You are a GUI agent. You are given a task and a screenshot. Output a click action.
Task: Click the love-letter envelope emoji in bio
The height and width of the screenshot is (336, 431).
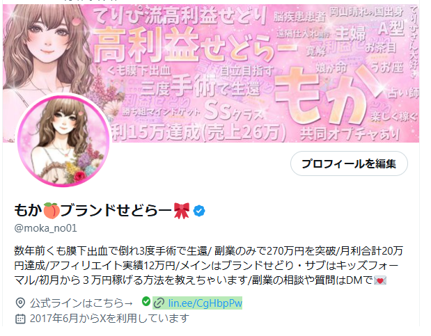380,280
